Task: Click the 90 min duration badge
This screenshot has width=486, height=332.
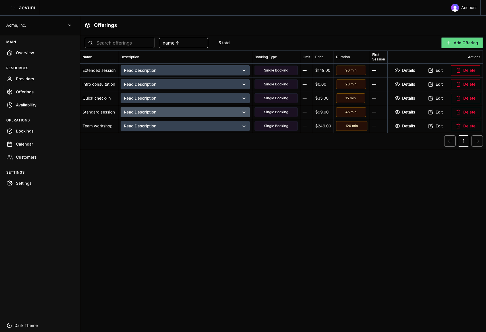Action: coord(351,70)
